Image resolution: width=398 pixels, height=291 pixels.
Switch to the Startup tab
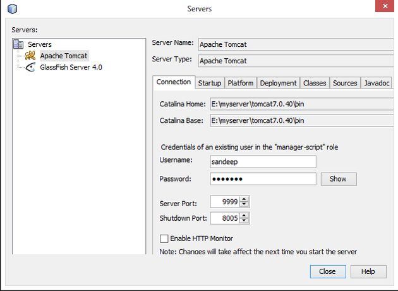click(210, 83)
